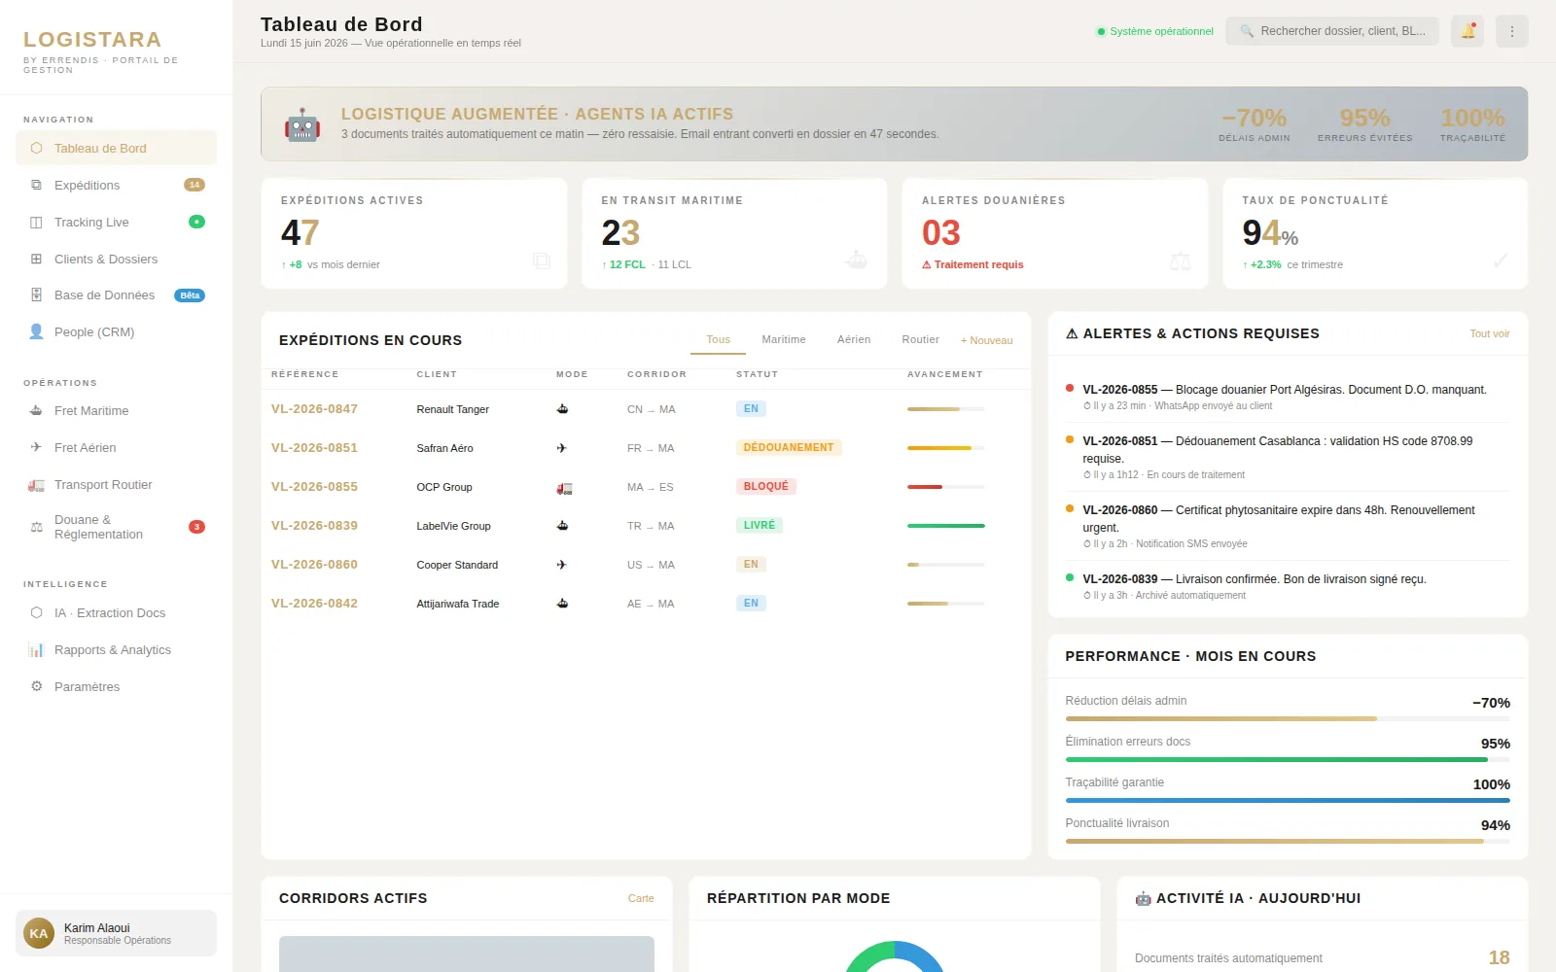Screen dimensions: 1556x972
Task: Click the ship mode icon for Renault Tanger
Action: pos(562,409)
